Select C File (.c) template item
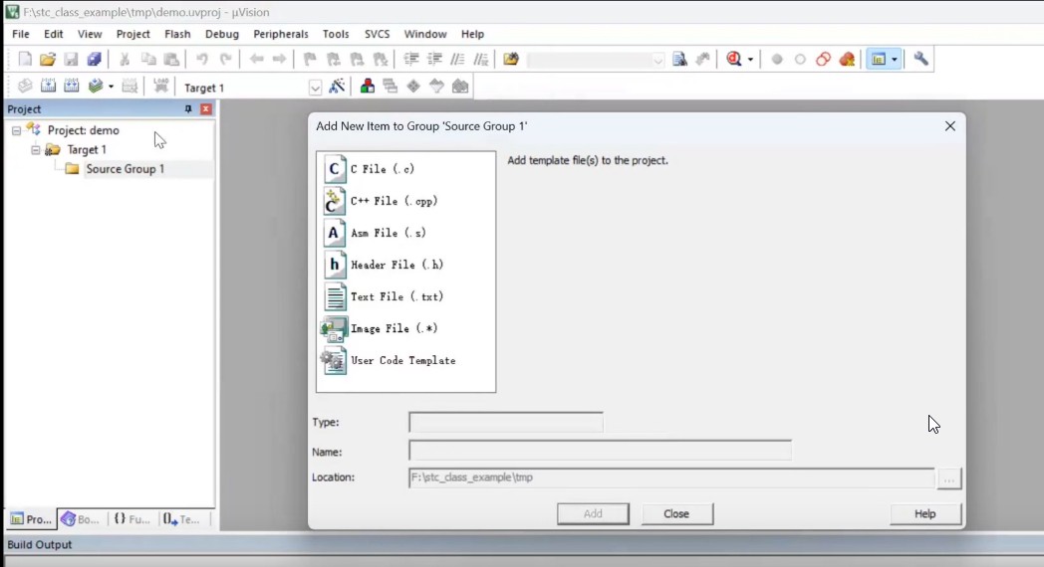 (382, 169)
